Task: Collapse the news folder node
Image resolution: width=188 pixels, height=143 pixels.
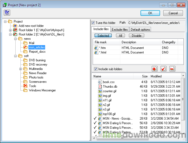Action: click(15, 39)
